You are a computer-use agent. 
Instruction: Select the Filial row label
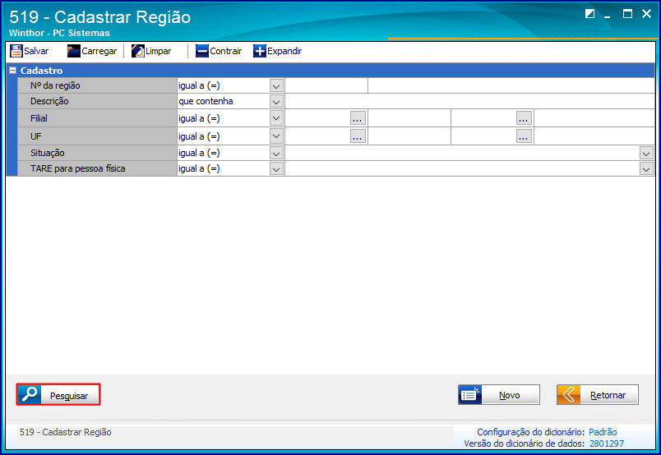(x=39, y=118)
